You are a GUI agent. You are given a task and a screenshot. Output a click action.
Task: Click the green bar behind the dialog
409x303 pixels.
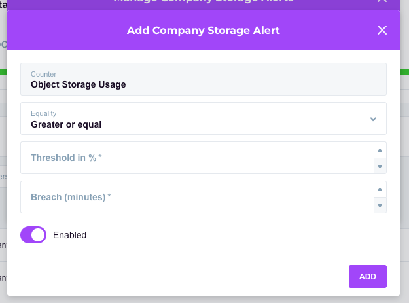coord(404,71)
